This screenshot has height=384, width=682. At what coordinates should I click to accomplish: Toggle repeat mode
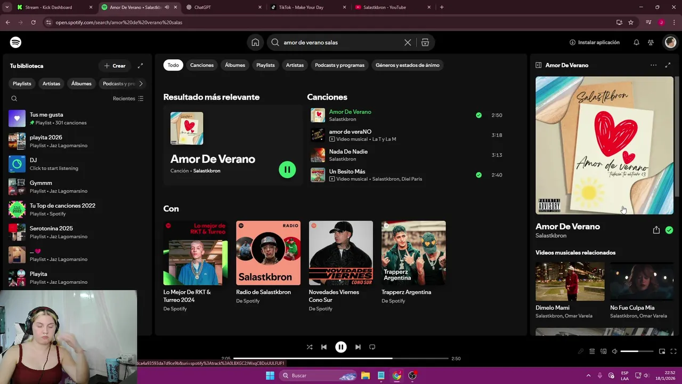click(x=372, y=347)
